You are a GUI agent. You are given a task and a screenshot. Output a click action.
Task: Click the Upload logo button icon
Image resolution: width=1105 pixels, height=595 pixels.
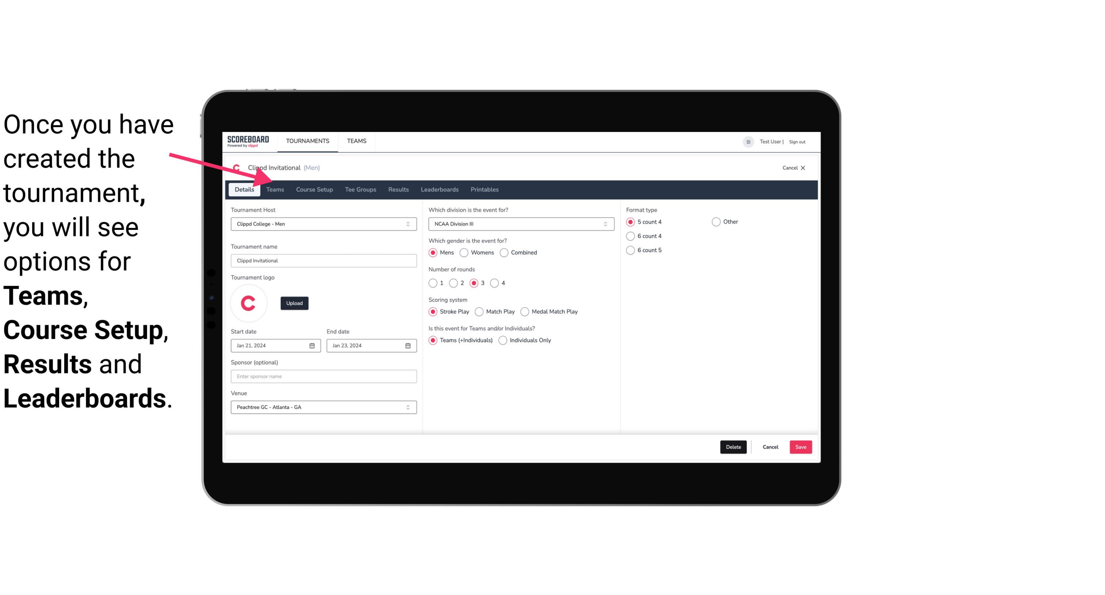pyautogui.click(x=294, y=303)
